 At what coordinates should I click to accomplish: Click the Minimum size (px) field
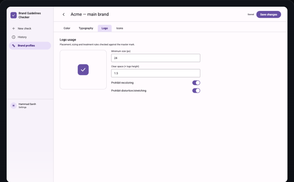tap(156, 58)
